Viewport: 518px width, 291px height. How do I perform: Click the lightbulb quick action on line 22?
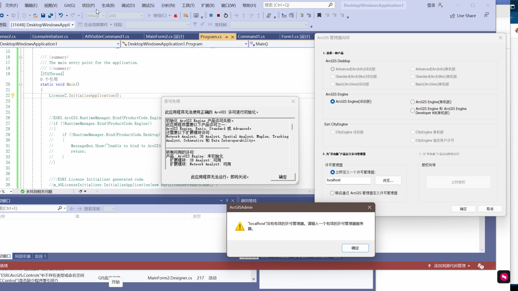[13, 95]
